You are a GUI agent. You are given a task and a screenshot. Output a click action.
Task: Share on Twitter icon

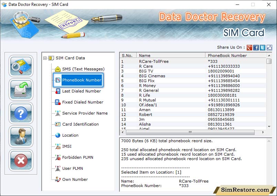click(263, 48)
